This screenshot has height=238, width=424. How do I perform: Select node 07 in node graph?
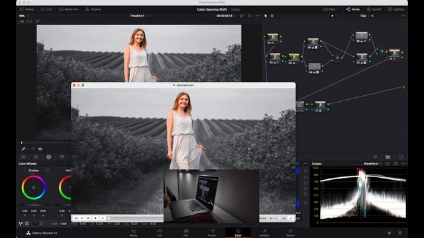click(362, 58)
